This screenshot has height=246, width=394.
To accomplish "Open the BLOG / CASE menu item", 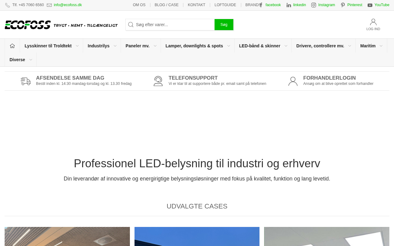I will tap(167, 5).
